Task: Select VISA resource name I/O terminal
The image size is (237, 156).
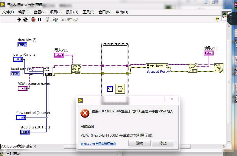Action: pyautogui.click(x=23, y=88)
